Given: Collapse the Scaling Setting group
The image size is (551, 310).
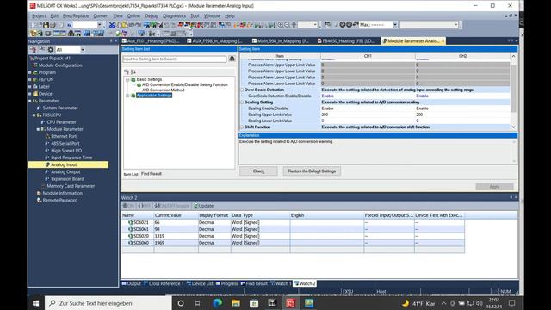Looking at the screenshot, I should coord(242,102).
